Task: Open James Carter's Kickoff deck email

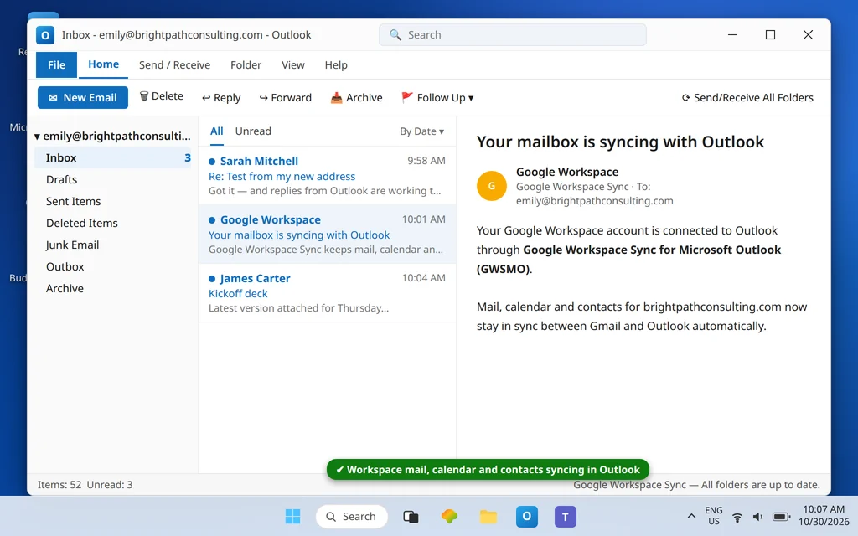Action: 328,292
